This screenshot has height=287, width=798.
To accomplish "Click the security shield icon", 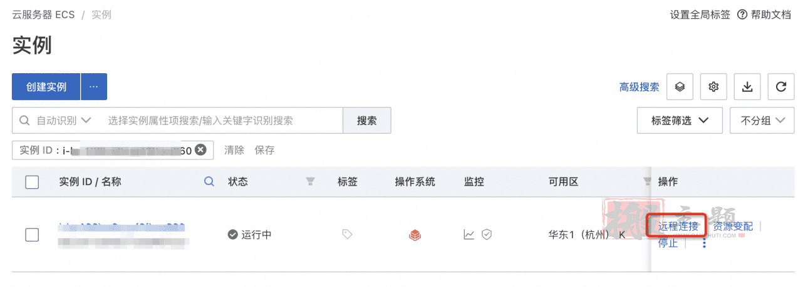I will coord(486,234).
